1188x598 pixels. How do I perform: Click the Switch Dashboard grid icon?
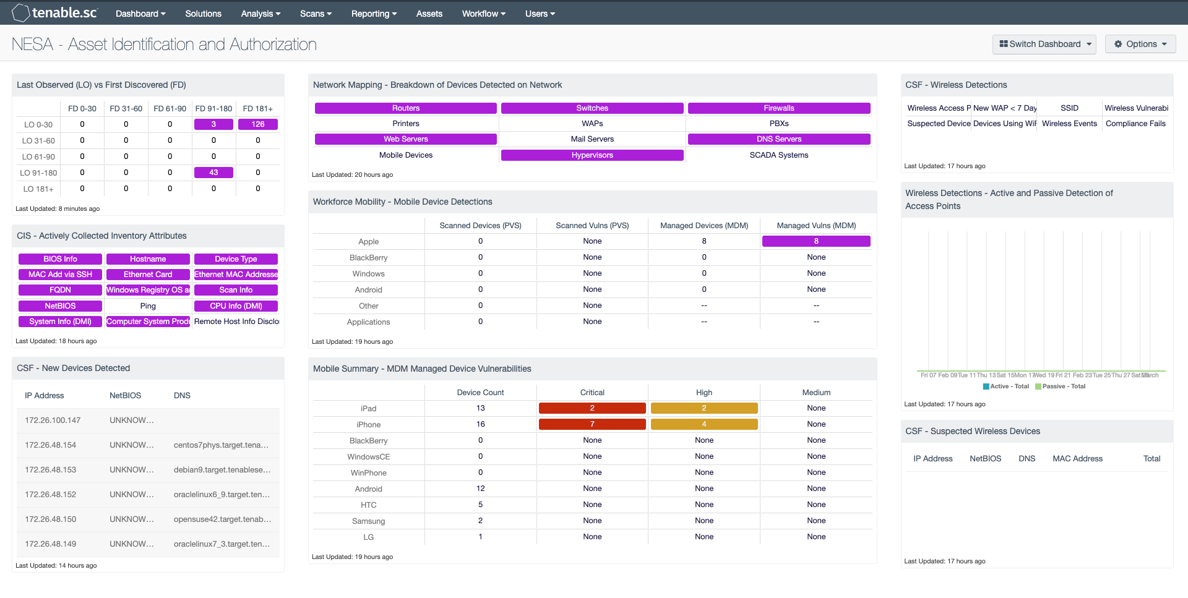1004,44
